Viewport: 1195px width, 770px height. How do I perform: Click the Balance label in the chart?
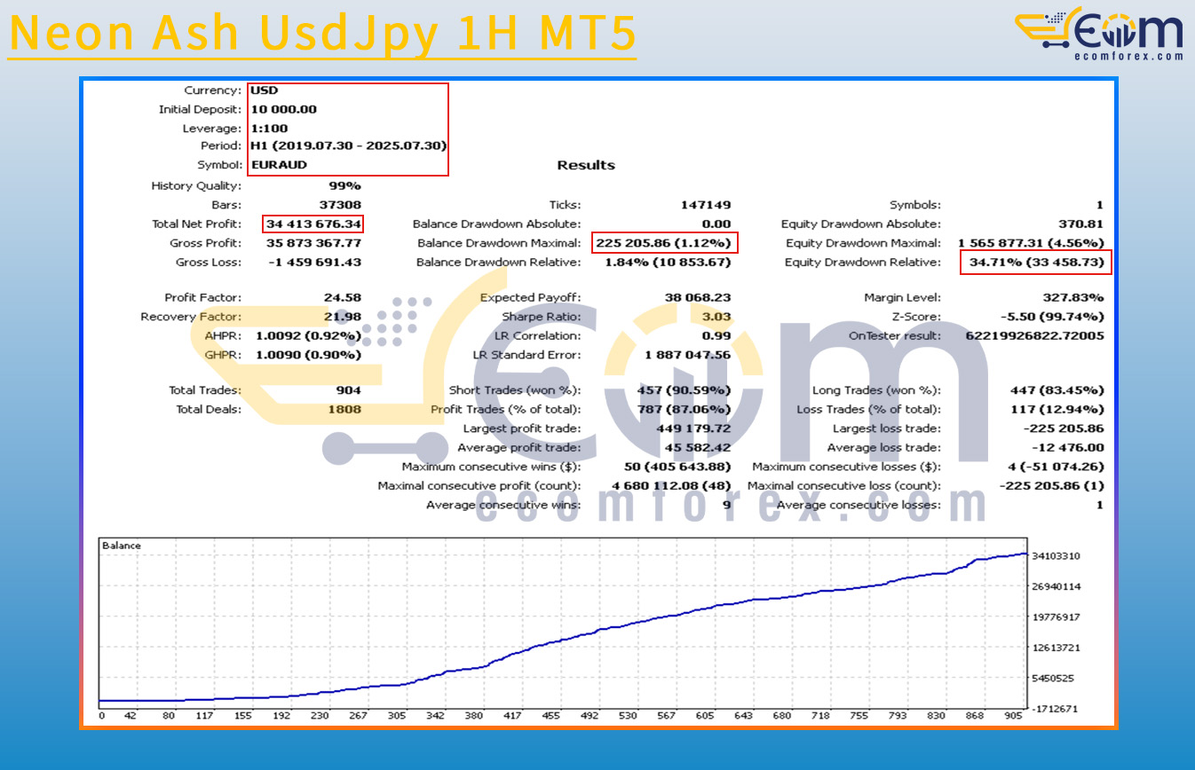tap(122, 546)
